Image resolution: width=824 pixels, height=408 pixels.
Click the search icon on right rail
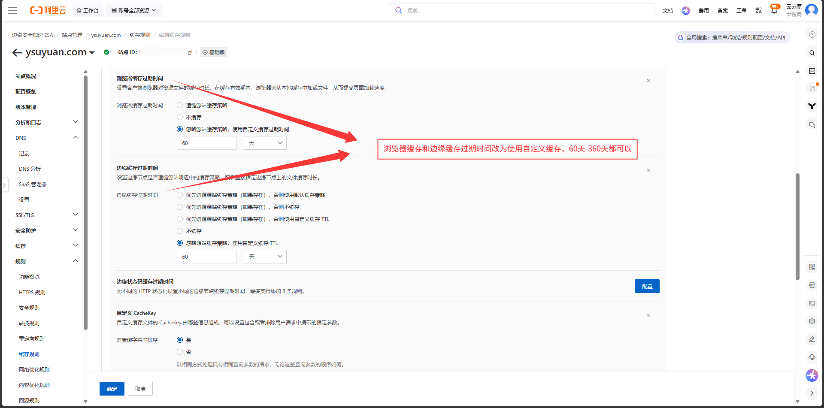[x=812, y=53]
